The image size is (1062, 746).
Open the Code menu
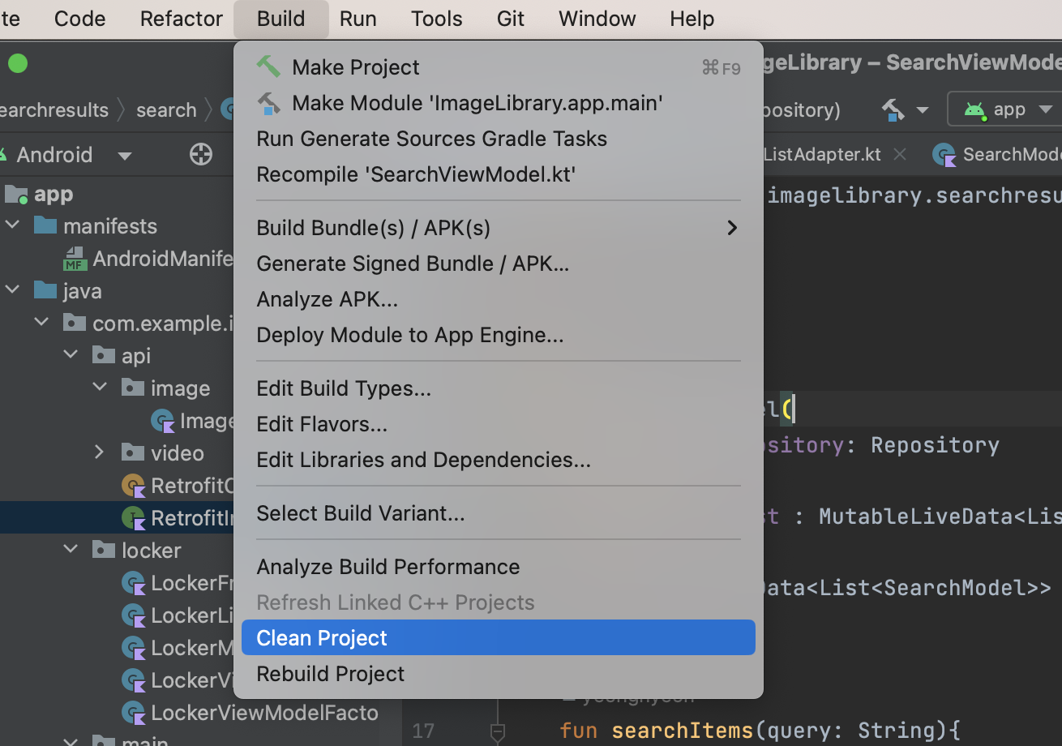tap(80, 19)
